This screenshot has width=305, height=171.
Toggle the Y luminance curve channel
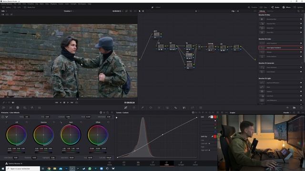coord(212,117)
